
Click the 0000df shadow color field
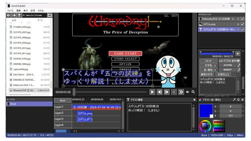(x=228, y=70)
